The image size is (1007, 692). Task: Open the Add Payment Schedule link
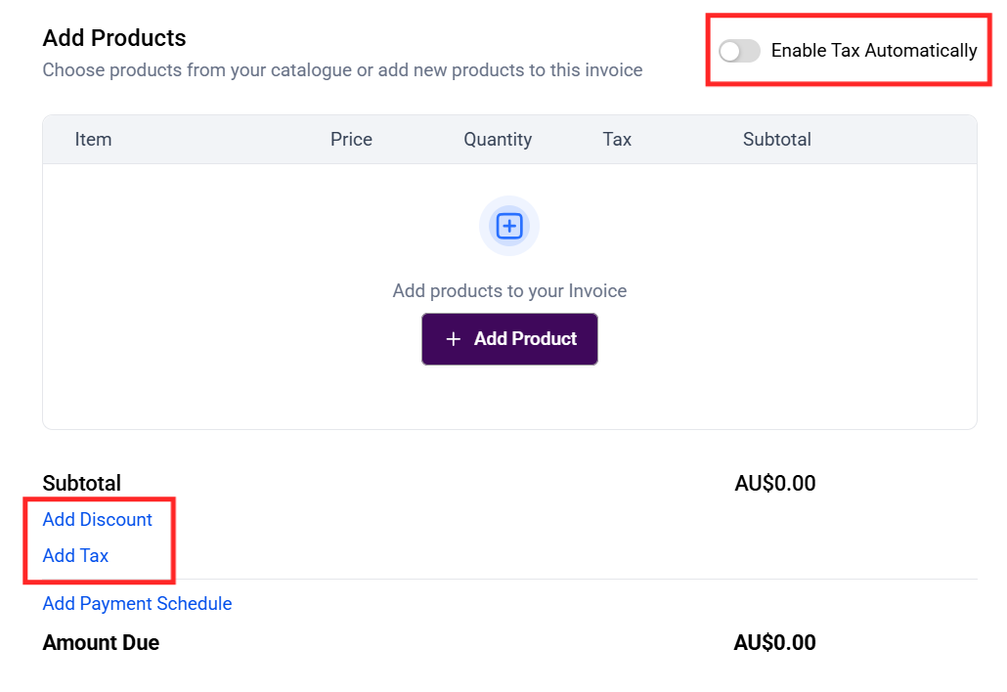pyautogui.click(x=137, y=604)
